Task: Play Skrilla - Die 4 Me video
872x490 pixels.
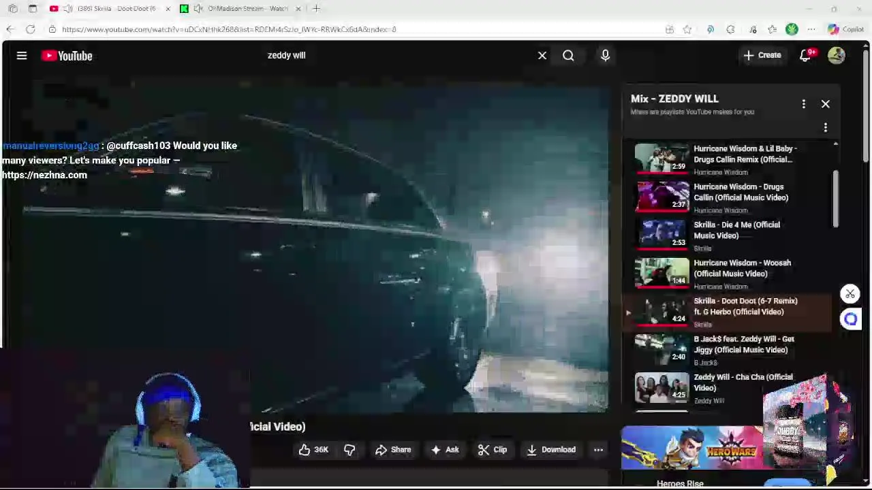Action: tap(726, 235)
